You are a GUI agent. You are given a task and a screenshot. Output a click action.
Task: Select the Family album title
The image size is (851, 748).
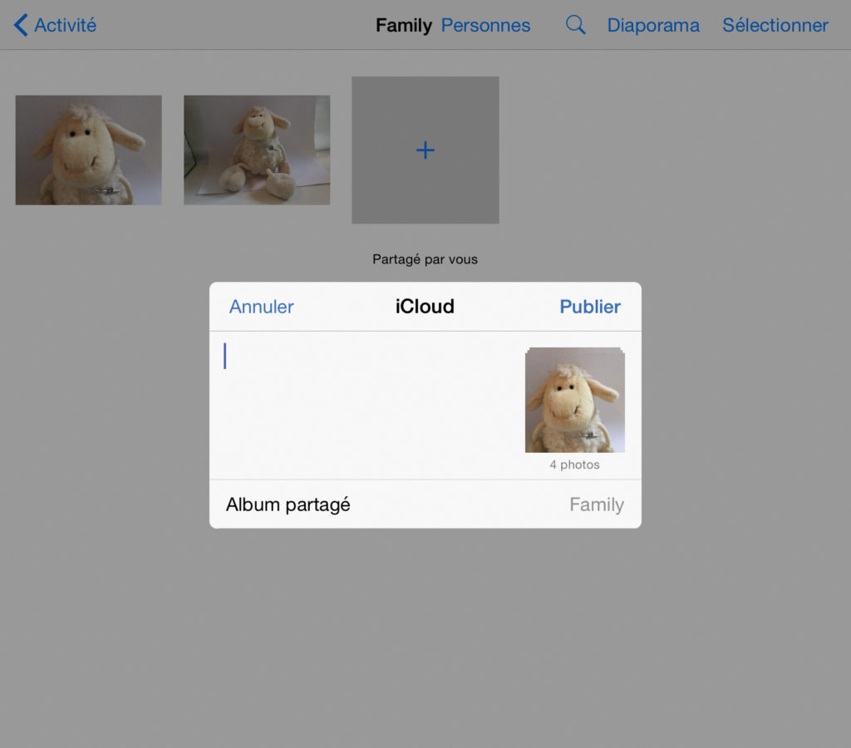click(x=403, y=25)
